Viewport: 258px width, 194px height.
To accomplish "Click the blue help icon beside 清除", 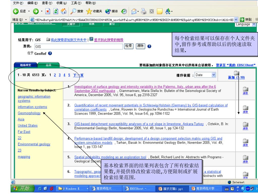I will tap(149, 46).
